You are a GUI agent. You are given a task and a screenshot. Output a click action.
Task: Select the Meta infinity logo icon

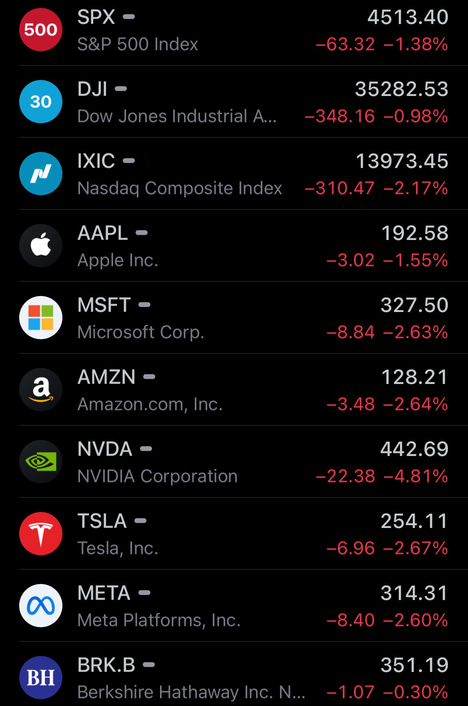41,606
